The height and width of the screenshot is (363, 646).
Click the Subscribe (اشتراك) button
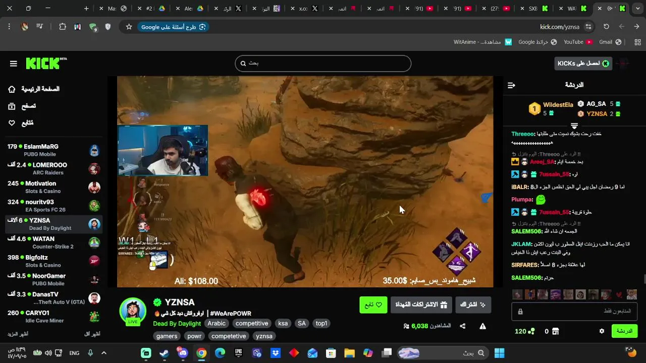(x=473, y=305)
